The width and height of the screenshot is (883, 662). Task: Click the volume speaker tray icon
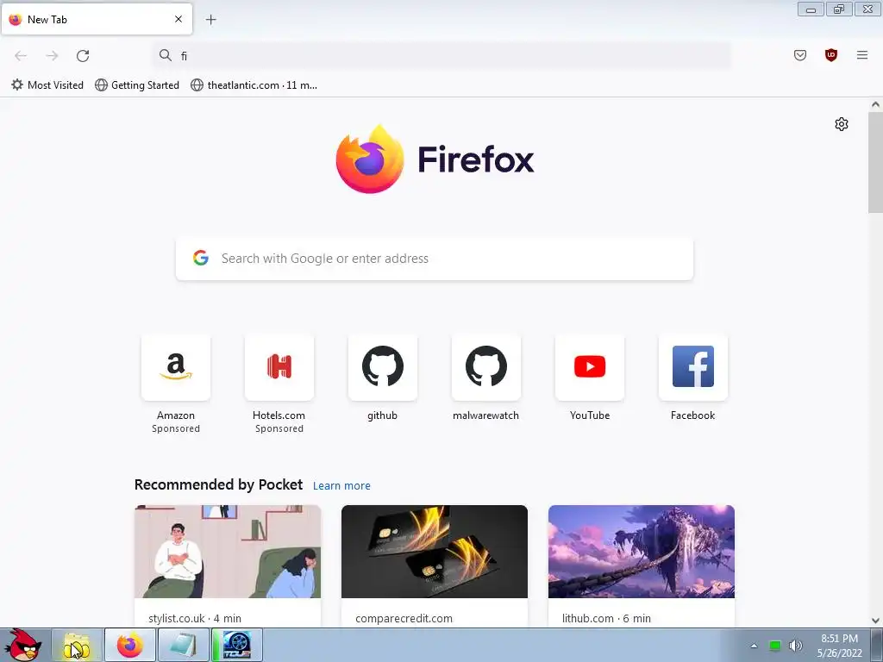tap(796, 646)
